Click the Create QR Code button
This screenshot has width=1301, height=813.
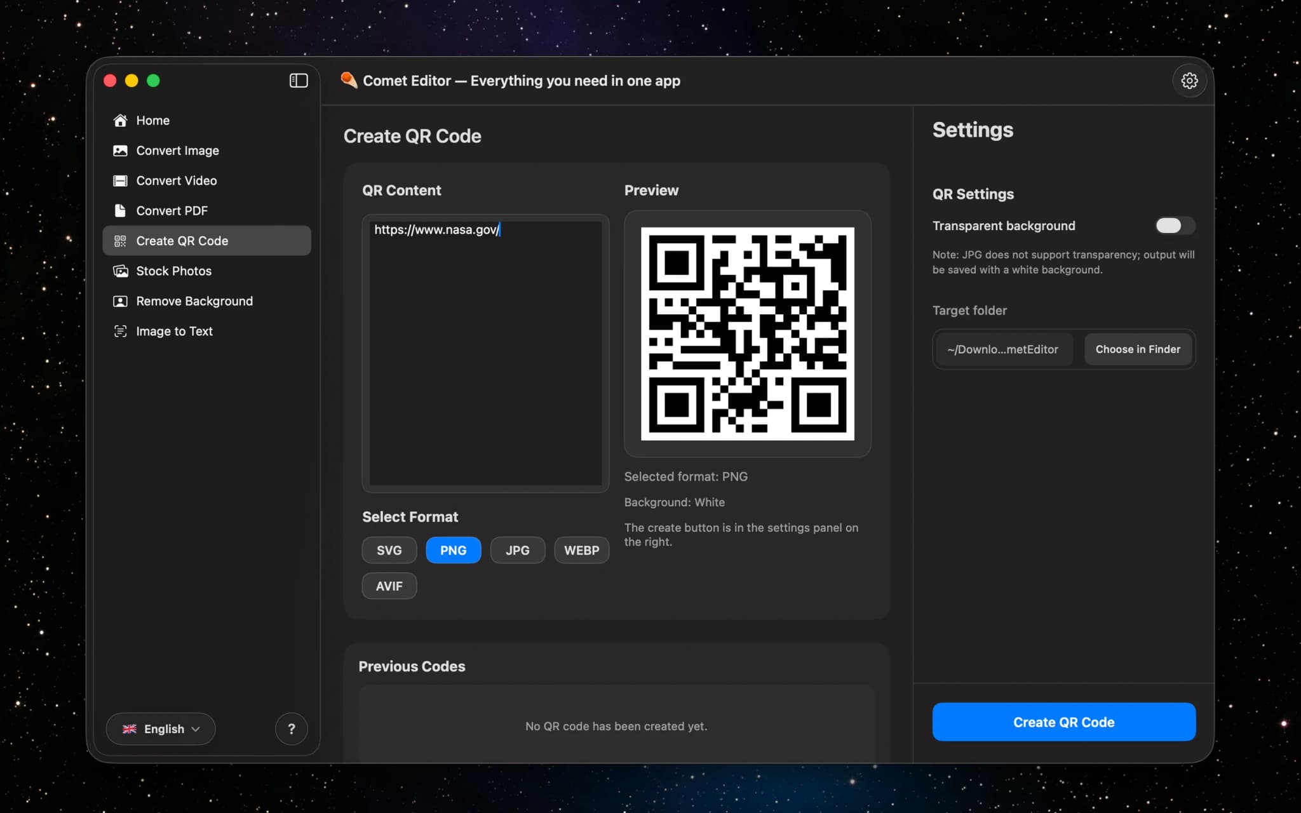point(1063,722)
